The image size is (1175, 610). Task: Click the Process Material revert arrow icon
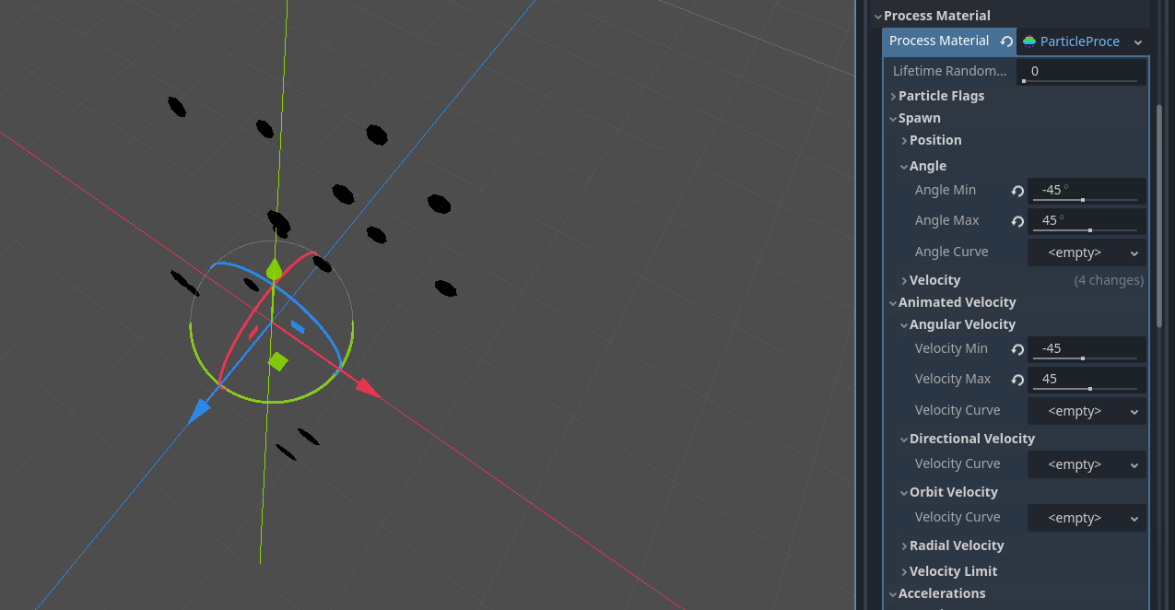(1006, 41)
